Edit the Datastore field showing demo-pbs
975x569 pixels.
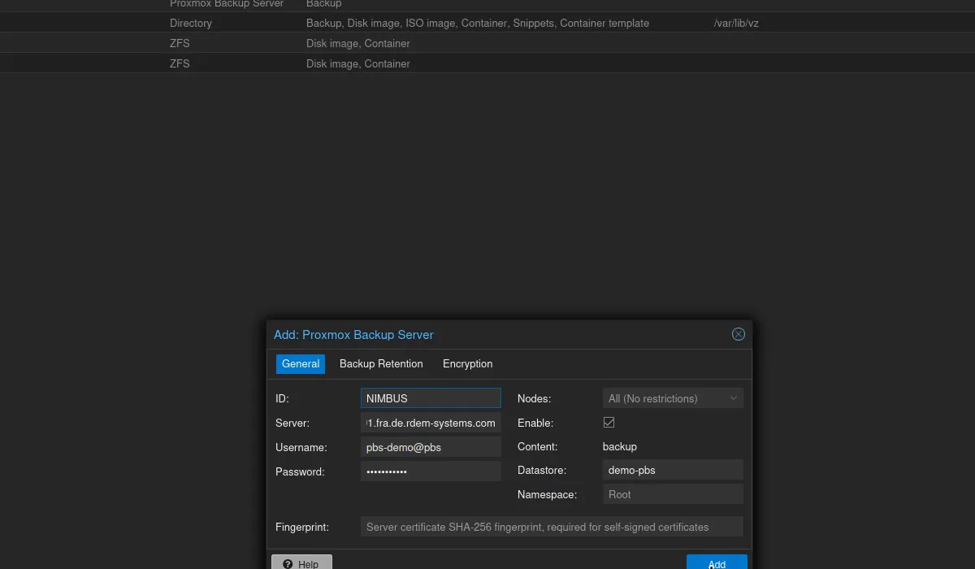pyautogui.click(x=673, y=470)
